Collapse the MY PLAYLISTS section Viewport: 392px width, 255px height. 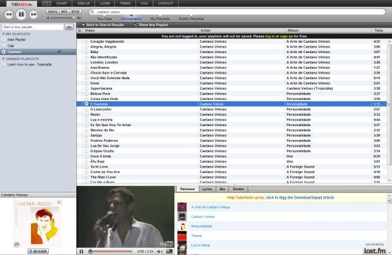pyautogui.click(x=3, y=34)
